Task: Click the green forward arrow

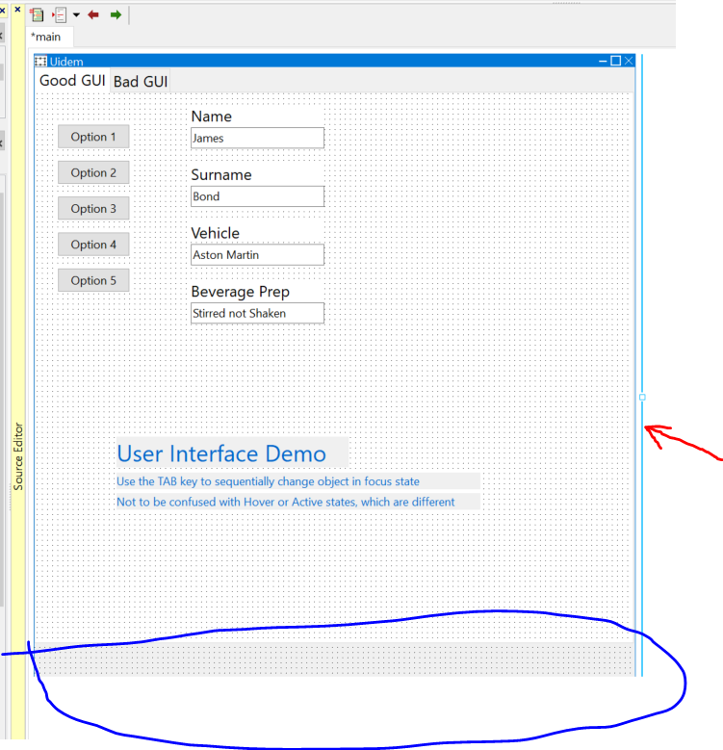Action: pos(116,14)
